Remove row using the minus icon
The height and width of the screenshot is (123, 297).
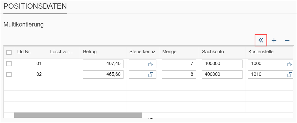[287, 40]
